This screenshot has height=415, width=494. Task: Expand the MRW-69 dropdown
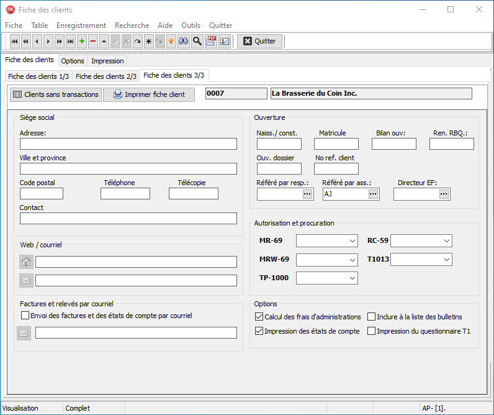(x=353, y=260)
